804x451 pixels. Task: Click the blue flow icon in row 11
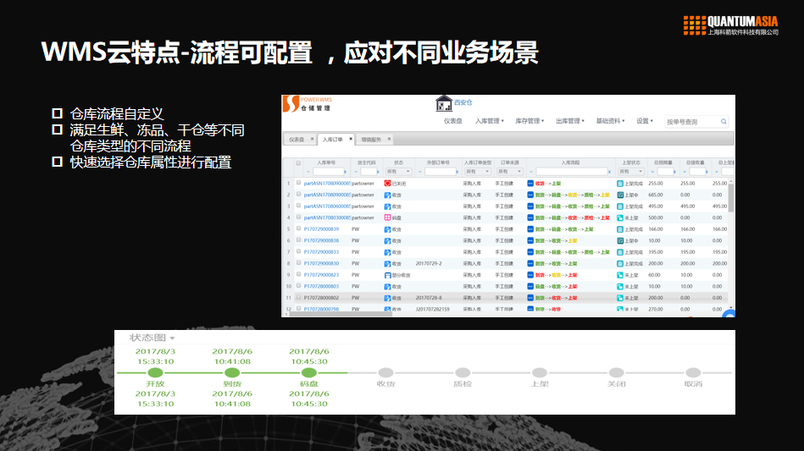[x=530, y=298]
